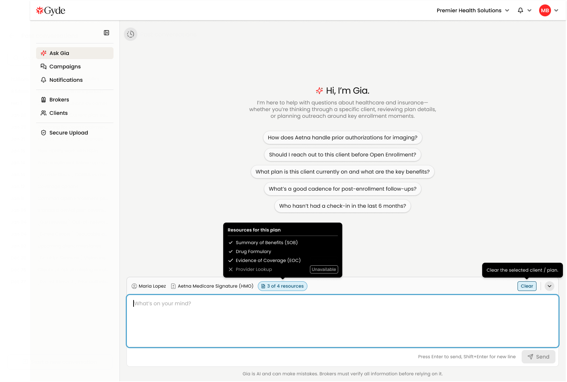
Task: Click the sparkle icon beside Hi, I'm Gia
Action: pyautogui.click(x=319, y=91)
